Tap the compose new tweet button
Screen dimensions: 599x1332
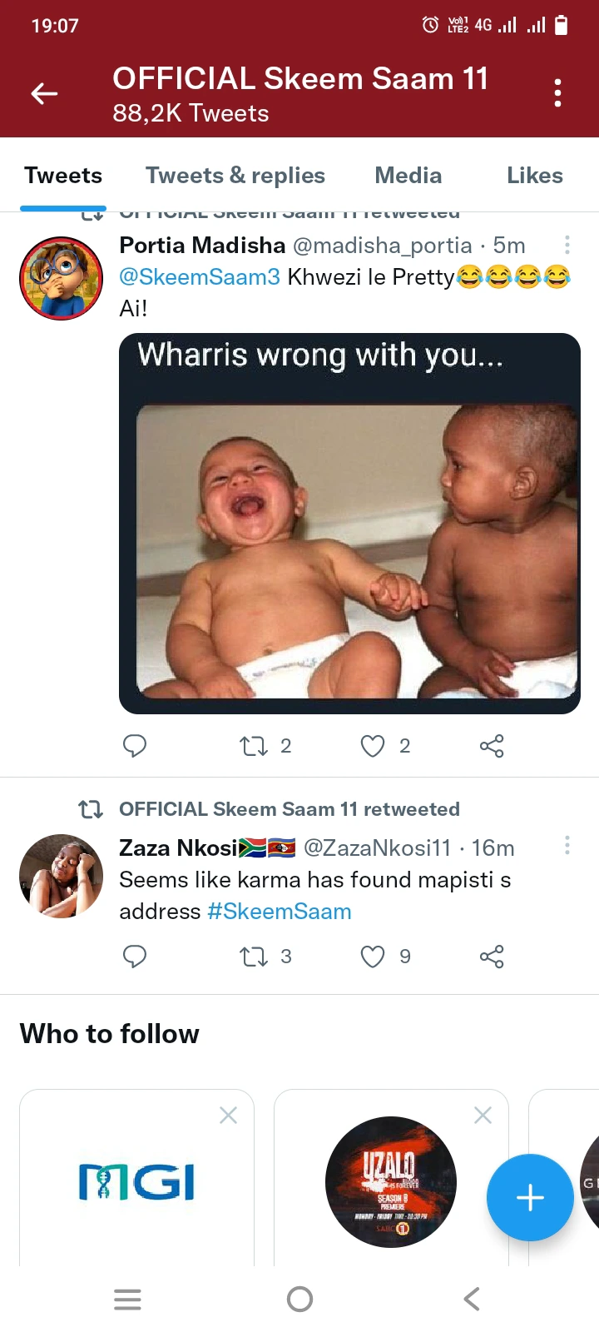[530, 1197]
